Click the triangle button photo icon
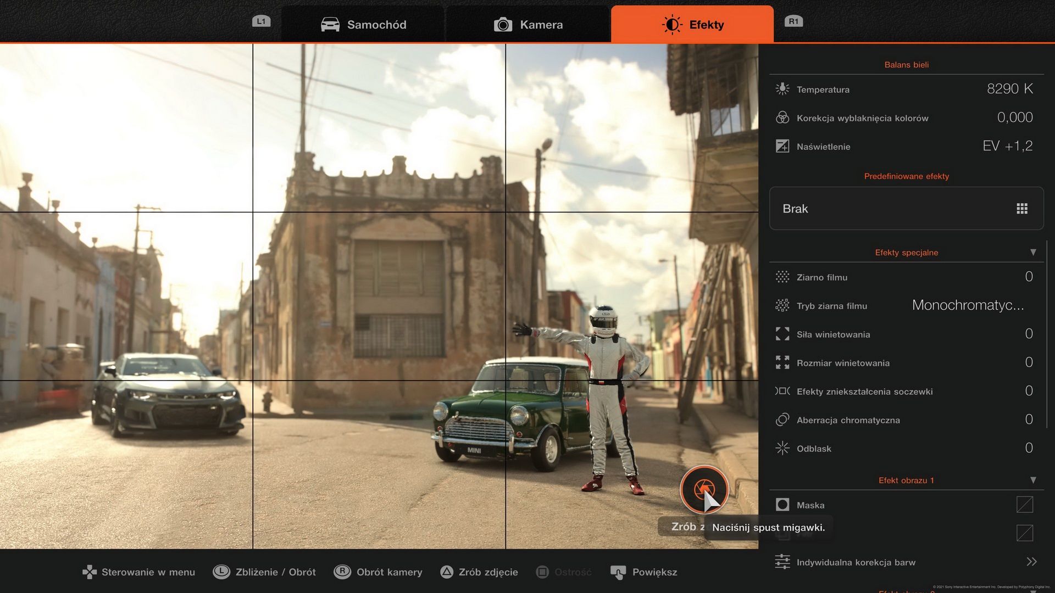The height and width of the screenshot is (593, 1055). (x=447, y=572)
